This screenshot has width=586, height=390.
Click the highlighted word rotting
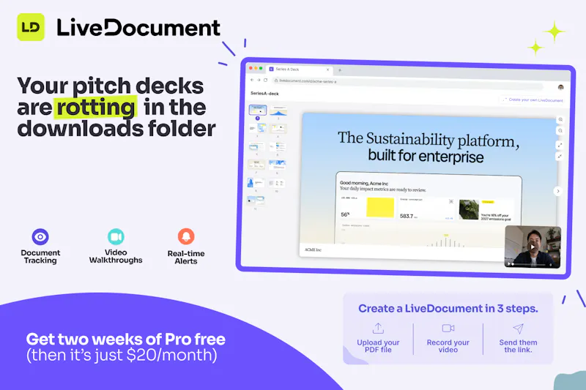[x=96, y=108]
